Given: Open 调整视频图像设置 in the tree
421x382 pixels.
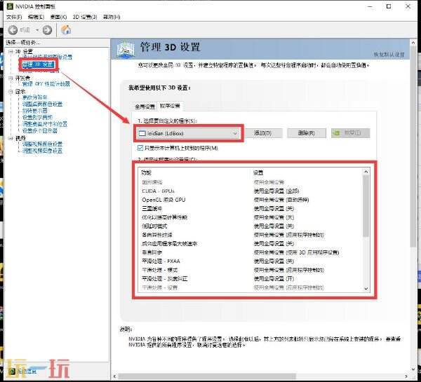Looking at the screenshot, I should point(42,151).
